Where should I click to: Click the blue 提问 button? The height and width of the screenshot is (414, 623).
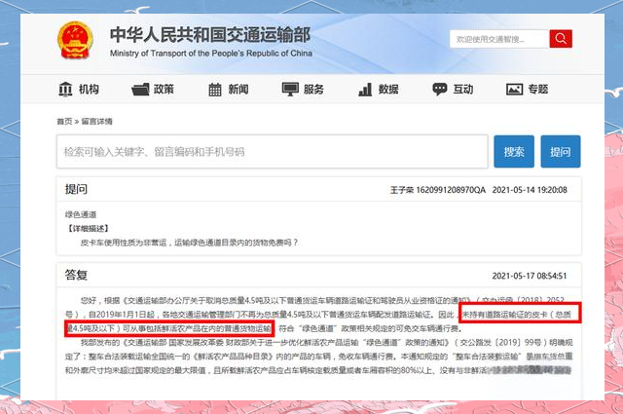[561, 152]
